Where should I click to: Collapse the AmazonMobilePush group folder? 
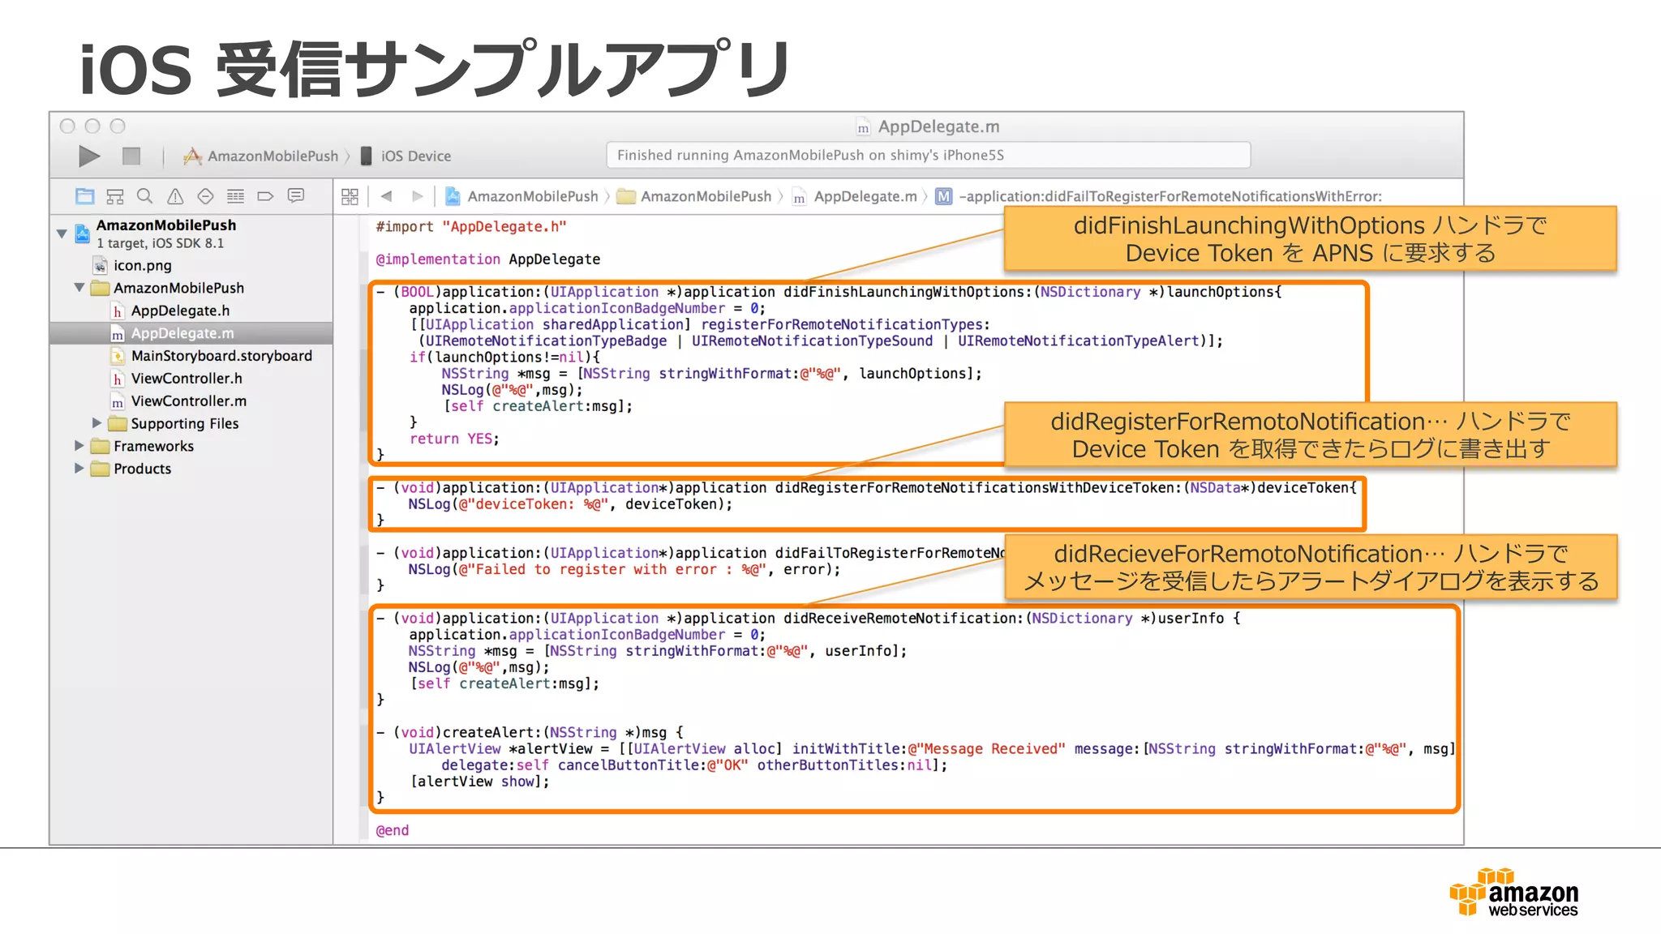(x=79, y=288)
